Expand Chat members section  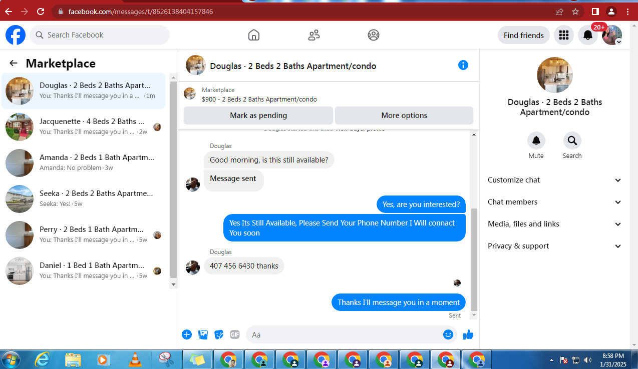[x=554, y=202]
